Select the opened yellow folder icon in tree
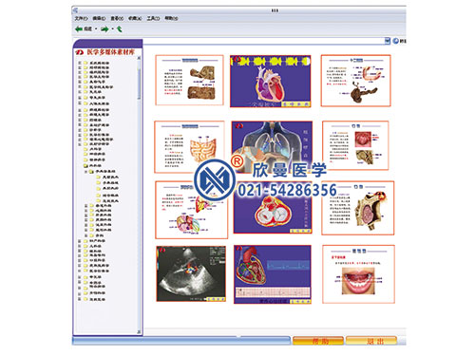This screenshot has height=356, width=475. point(85,165)
